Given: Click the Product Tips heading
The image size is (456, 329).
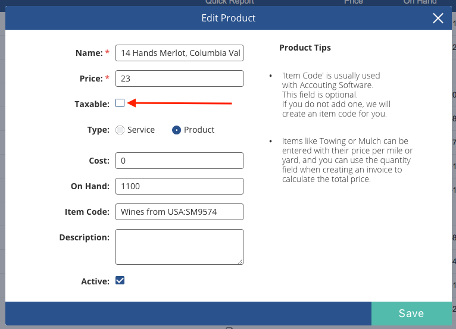Looking at the screenshot, I should (x=305, y=48).
